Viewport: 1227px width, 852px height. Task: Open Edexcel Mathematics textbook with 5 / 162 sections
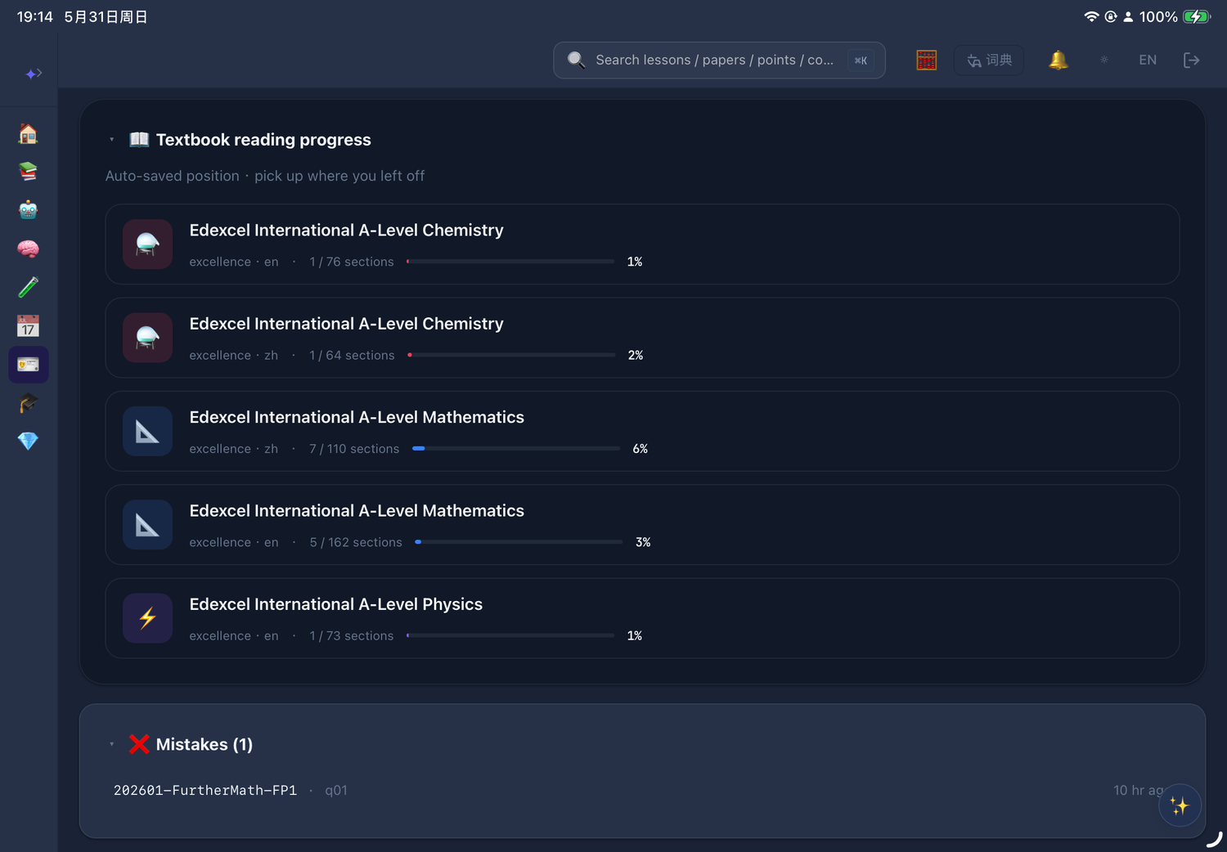point(642,525)
